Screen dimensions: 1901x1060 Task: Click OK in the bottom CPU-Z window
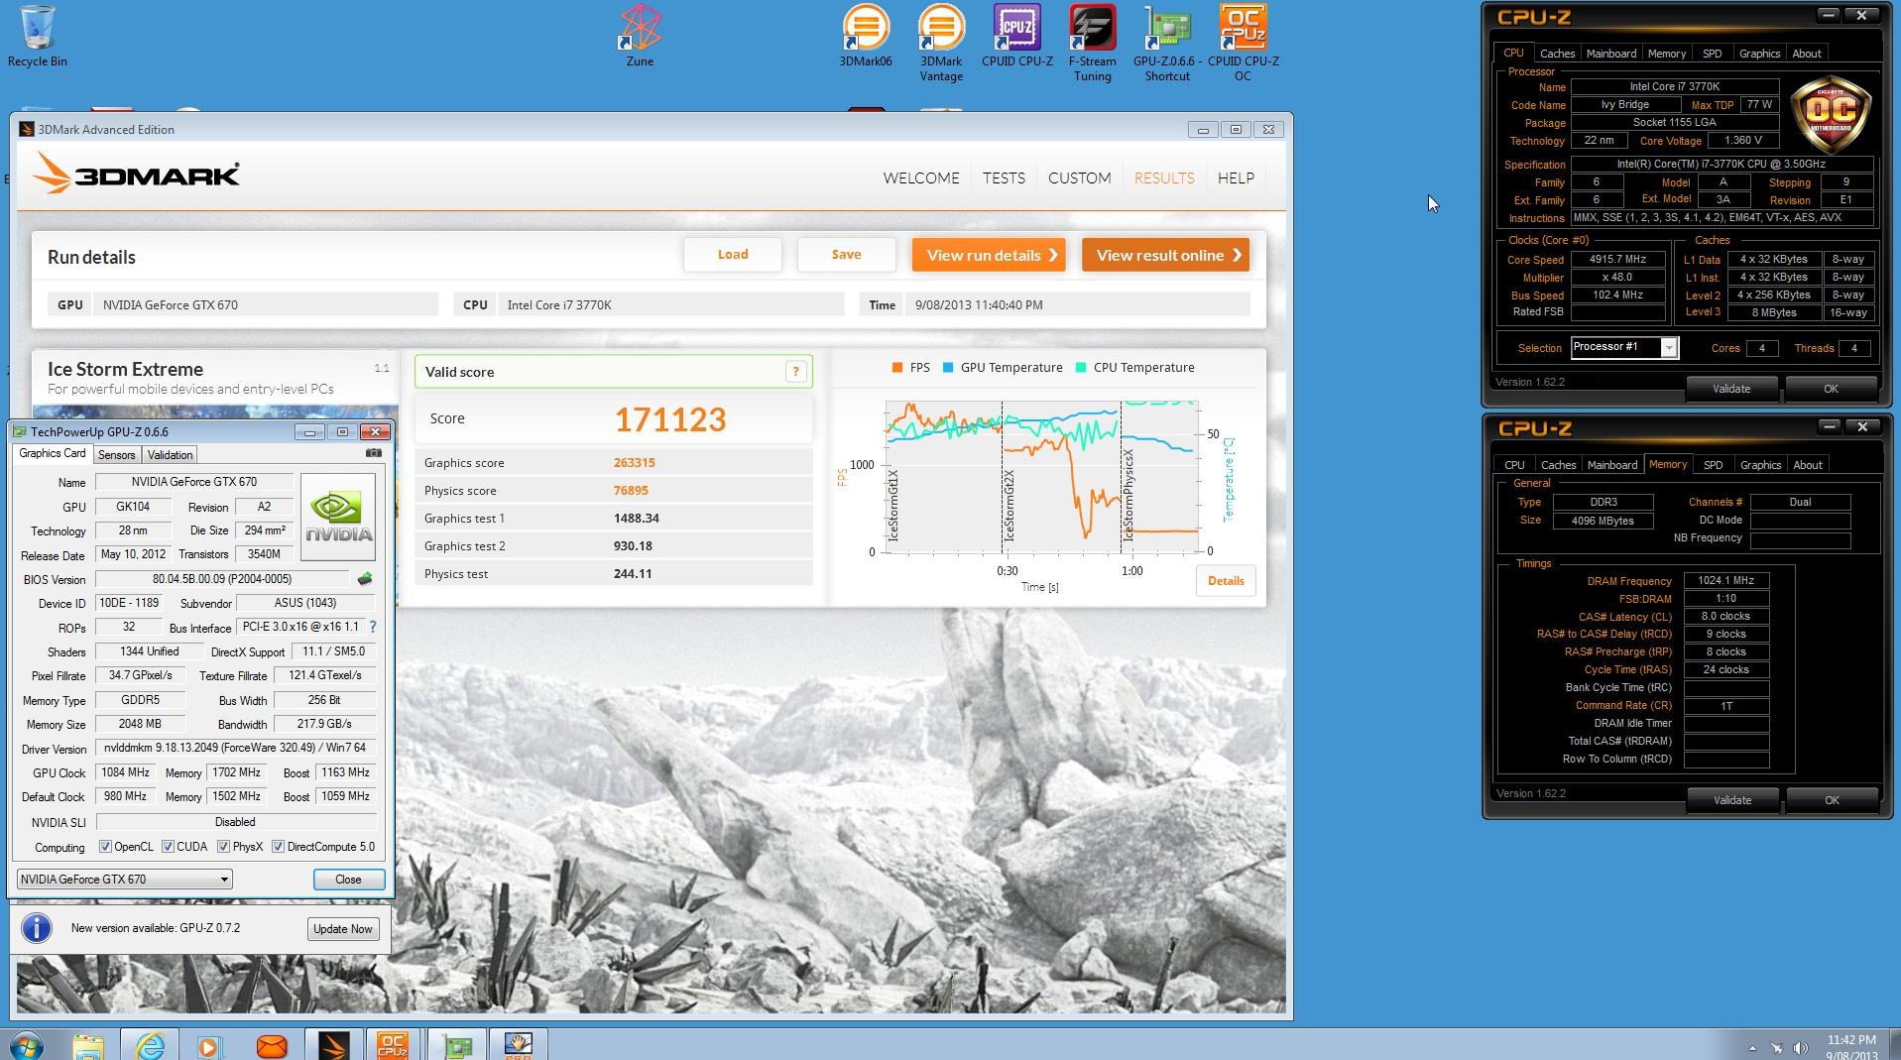pos(1831,800)
